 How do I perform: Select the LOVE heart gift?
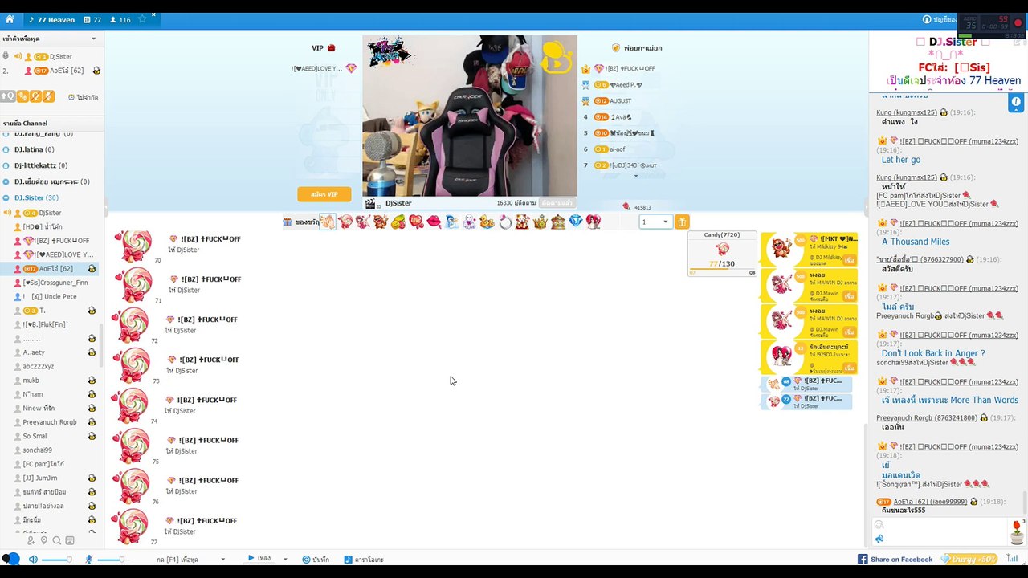click(416, 222)
